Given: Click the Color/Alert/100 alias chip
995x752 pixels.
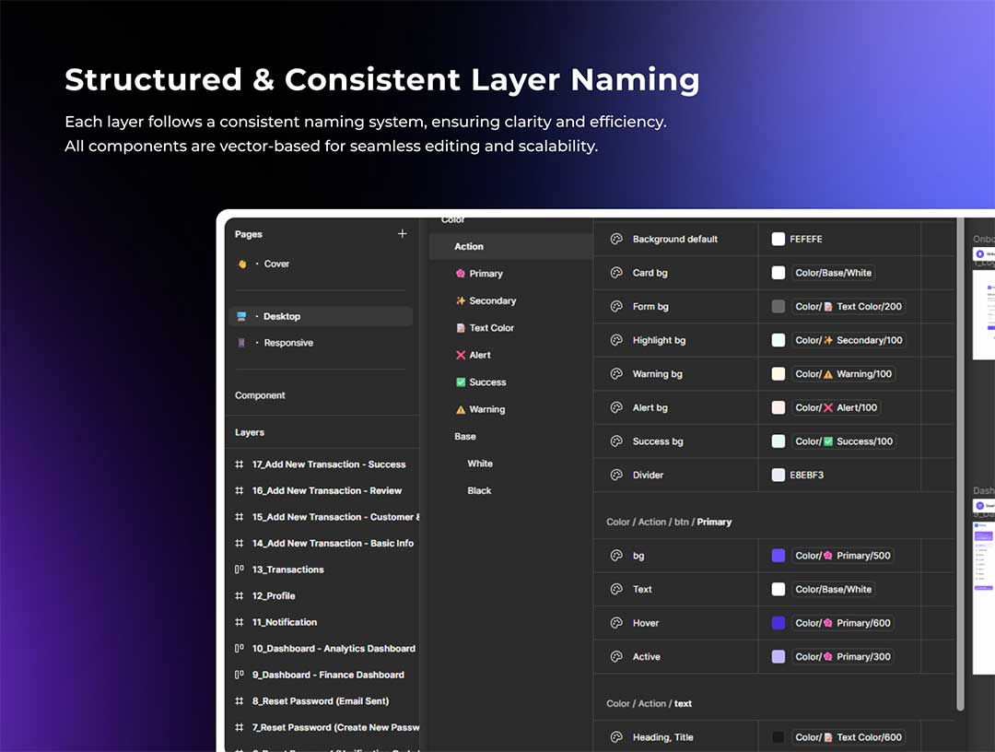Looking at the screenshot, I should click(x=837, y=407).
